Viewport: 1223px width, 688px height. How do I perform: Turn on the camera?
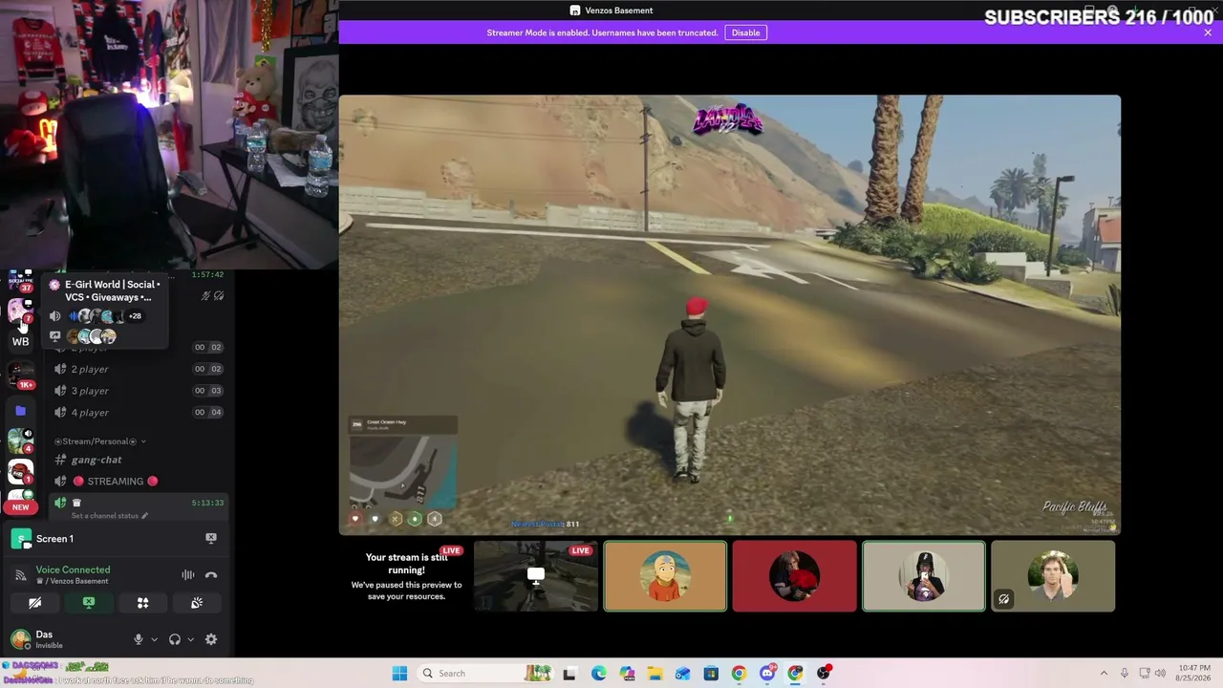click(34, 603)
